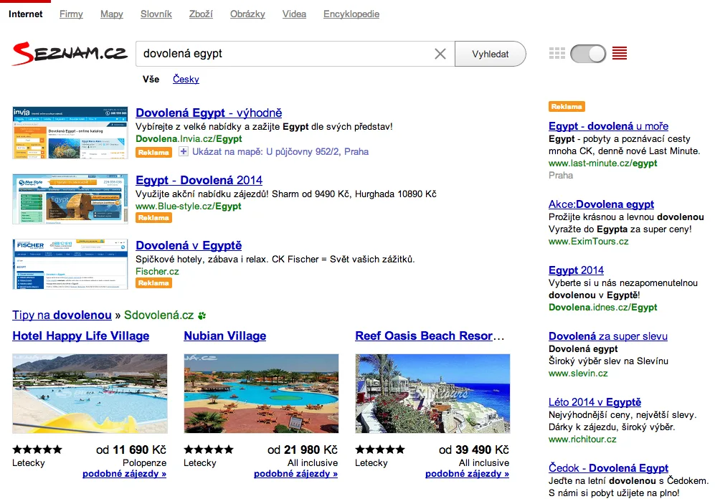Screen dimensions: 715x499
Task: Click the Vyhledat search button
Action: click(491, 54)
